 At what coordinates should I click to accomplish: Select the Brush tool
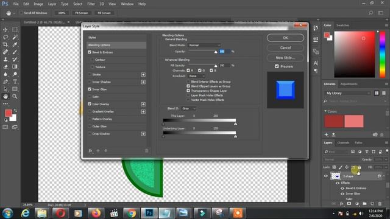(x=15, y=52)
